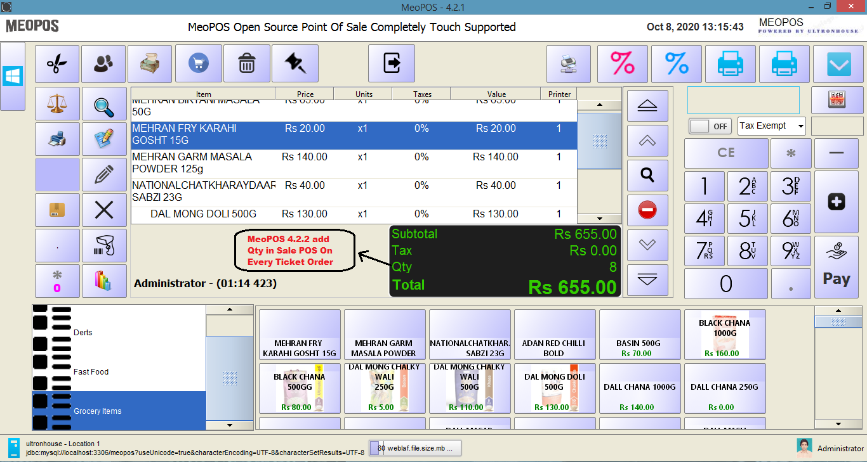
Task: Toggle the OFF switch beside Tax Exempt
Action: 710,126
